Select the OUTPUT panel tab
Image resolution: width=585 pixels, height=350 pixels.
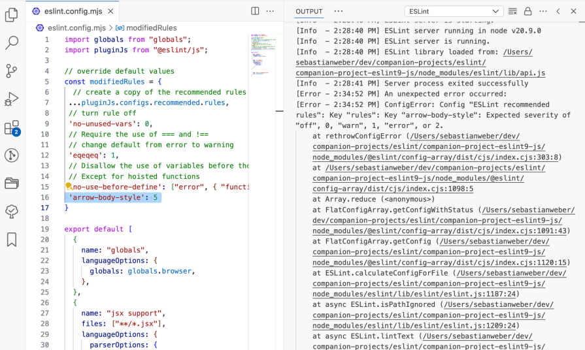click(x=309, y=12)
